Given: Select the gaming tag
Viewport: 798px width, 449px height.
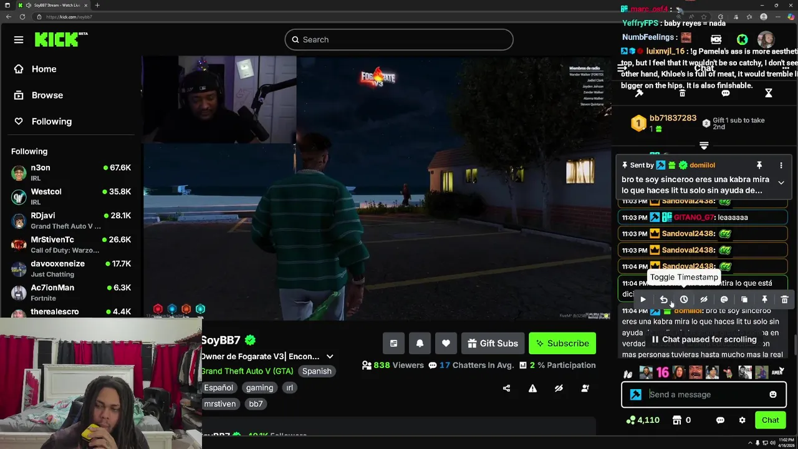Looking at the screenshot, I should tap(259, 388).
